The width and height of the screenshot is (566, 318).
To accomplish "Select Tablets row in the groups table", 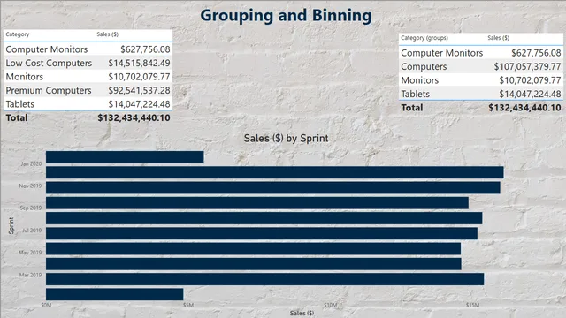I will click(481, 94).
